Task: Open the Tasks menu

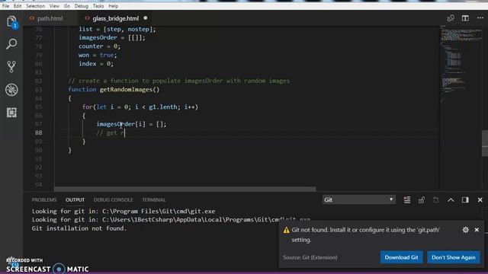Action: tap(98, 6)
